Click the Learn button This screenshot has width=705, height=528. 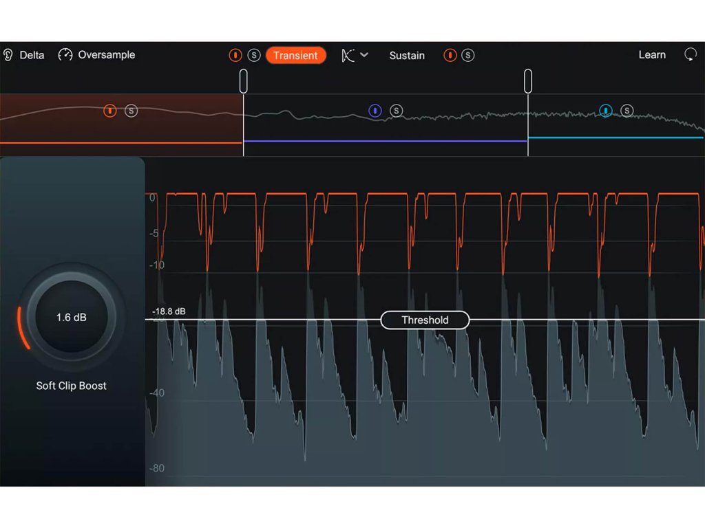[x=652, y=55]
